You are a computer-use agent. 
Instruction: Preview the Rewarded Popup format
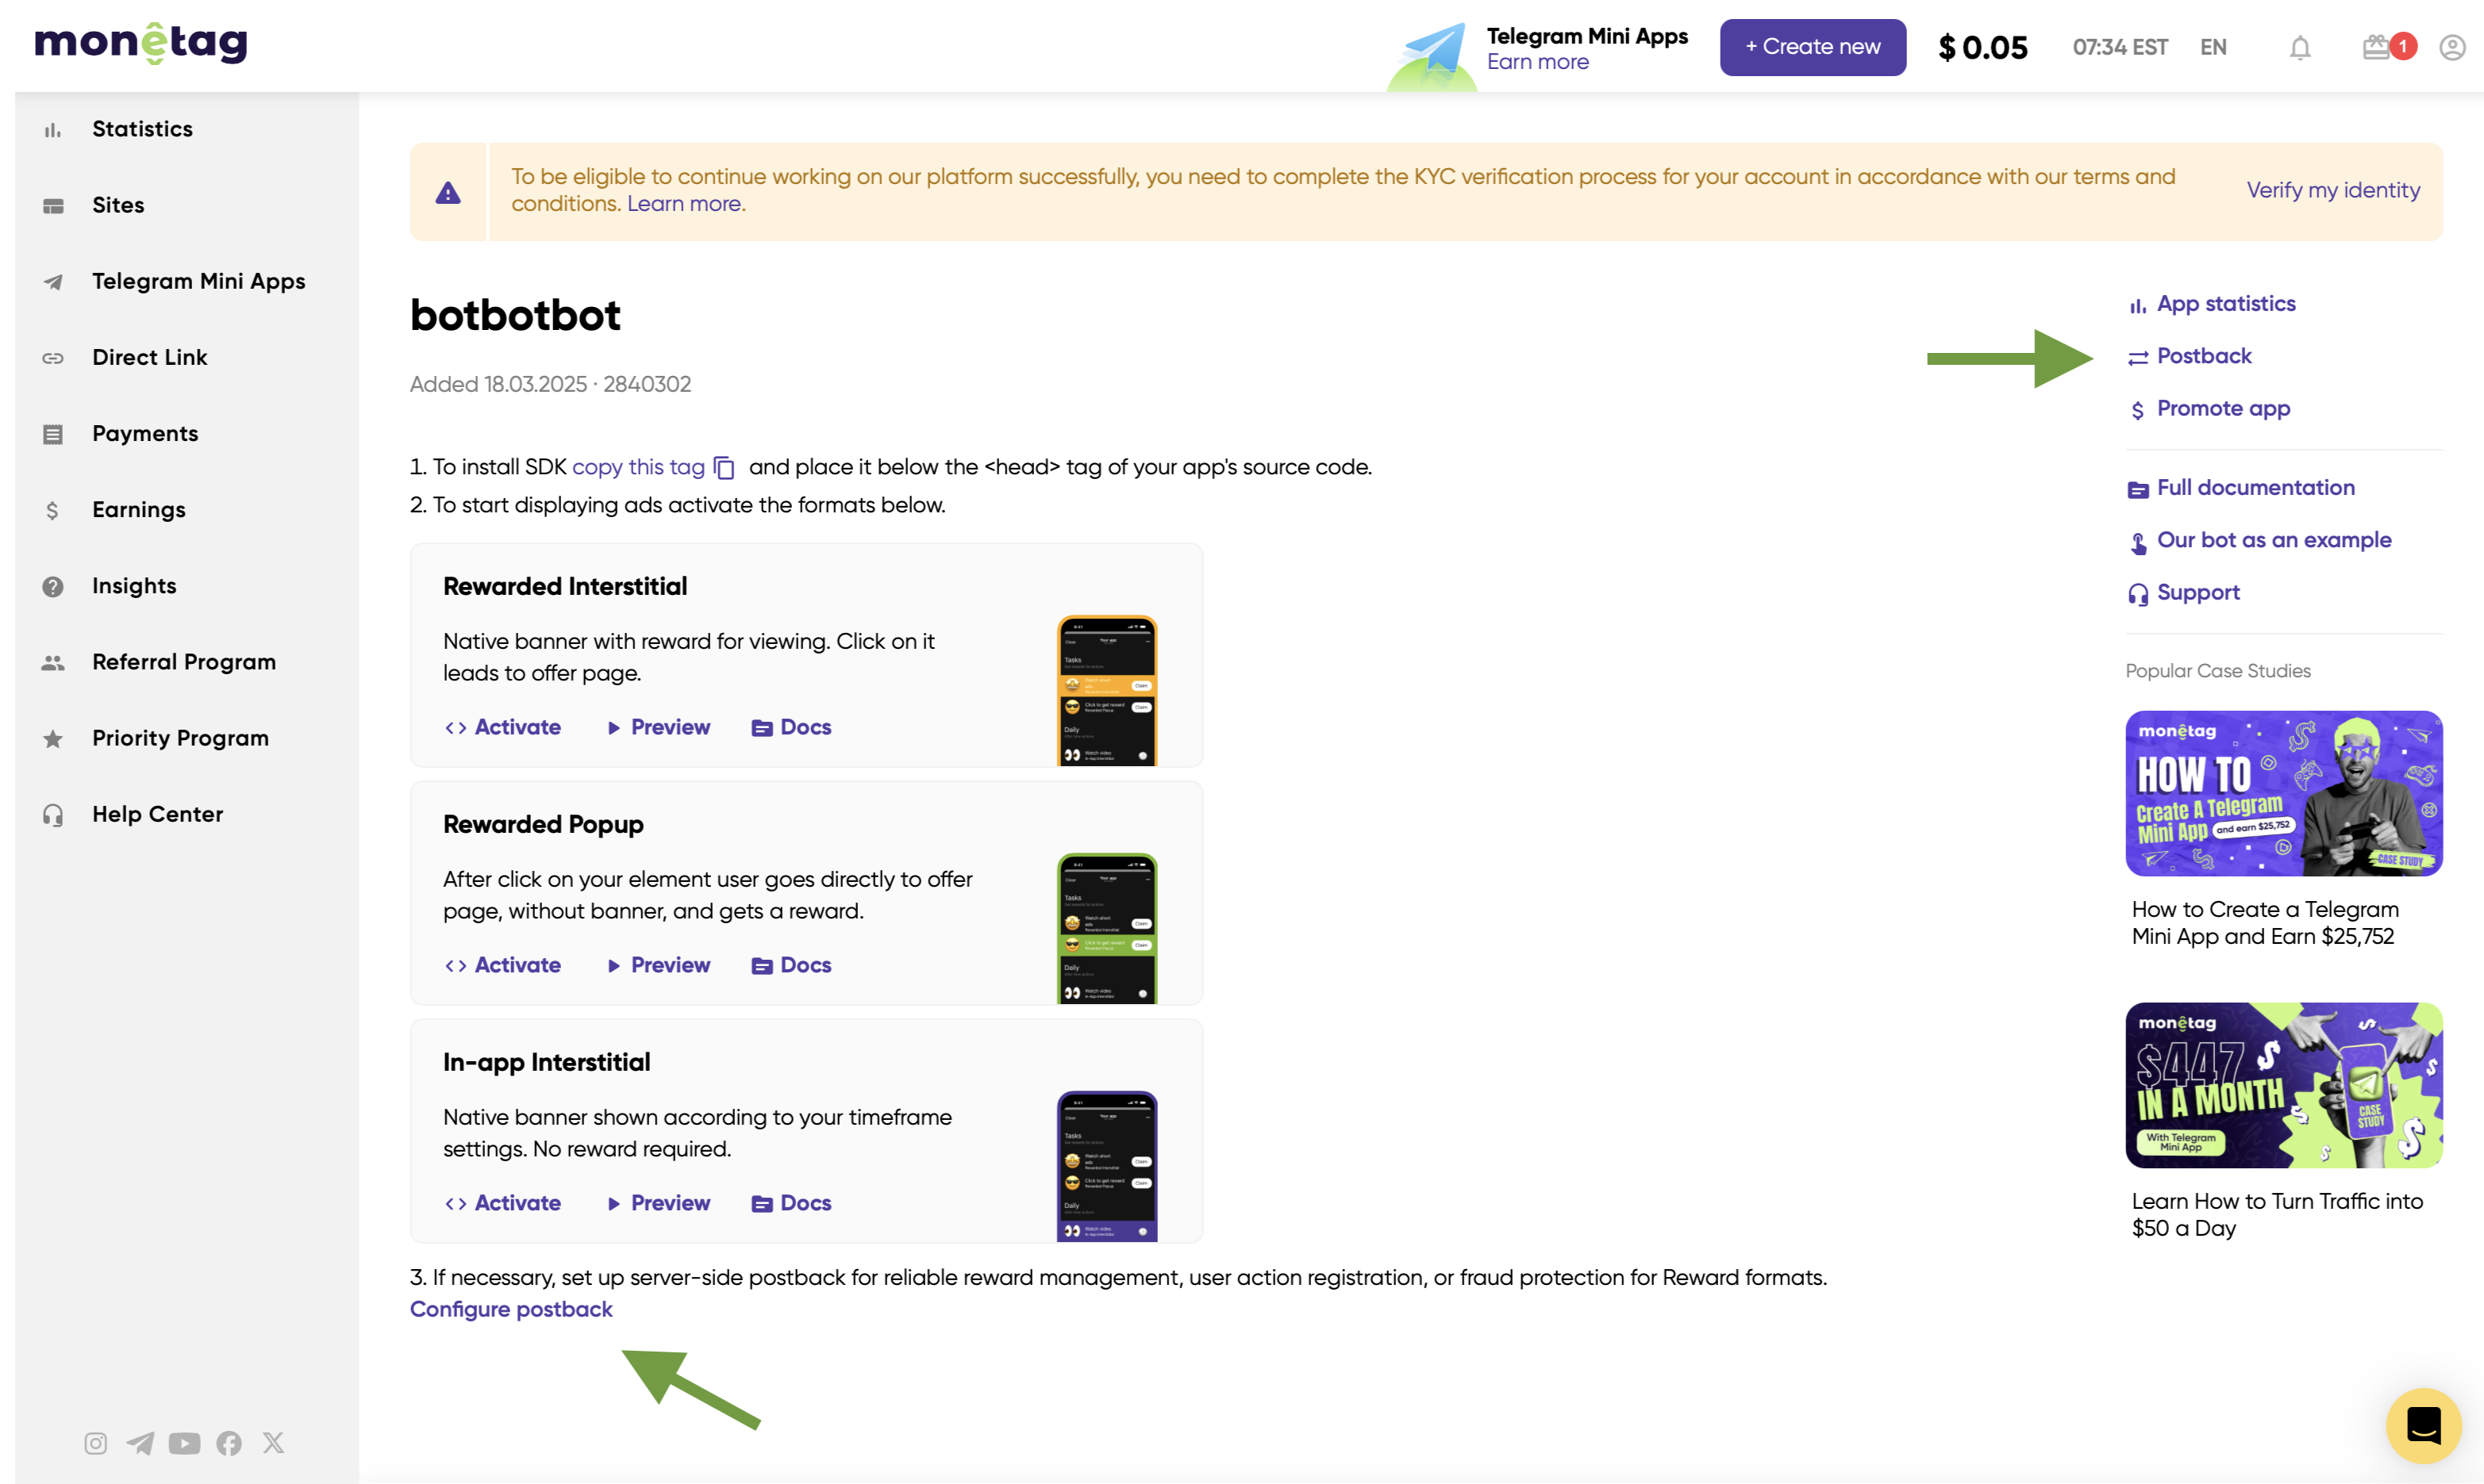tap(658, 965)
